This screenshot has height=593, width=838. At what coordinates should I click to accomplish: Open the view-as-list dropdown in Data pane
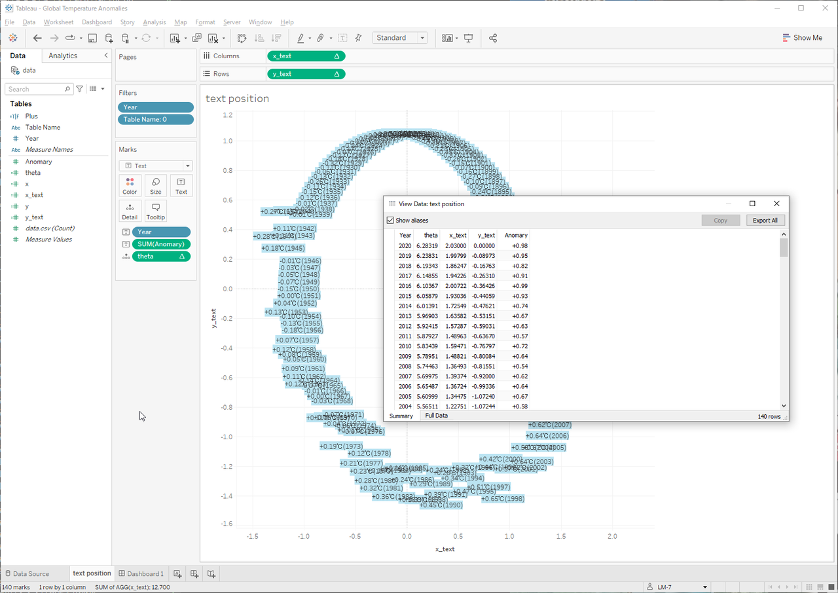point(97,89)
